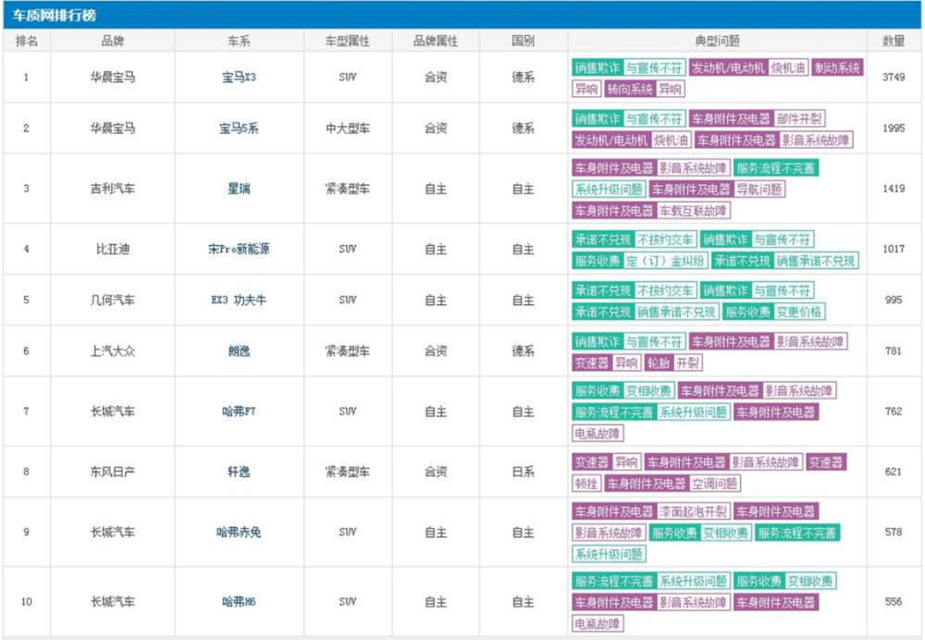Open the 星瑞 car series link
This screenshot has width=925, height=640.
tap(239, 189)
